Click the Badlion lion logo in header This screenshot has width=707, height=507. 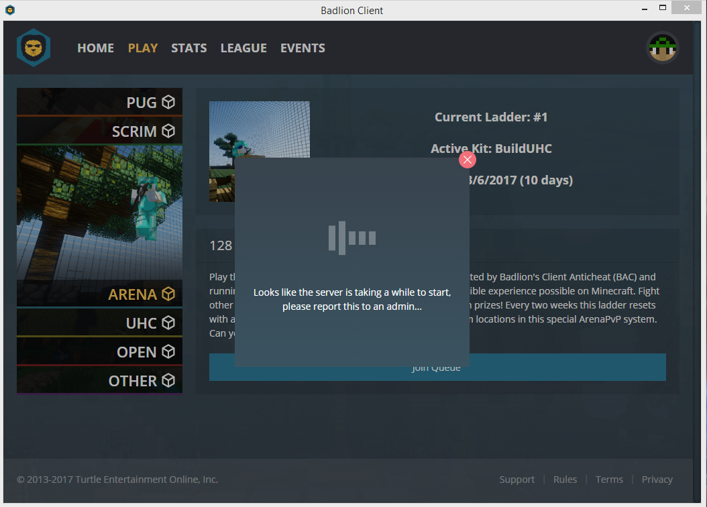34,48
